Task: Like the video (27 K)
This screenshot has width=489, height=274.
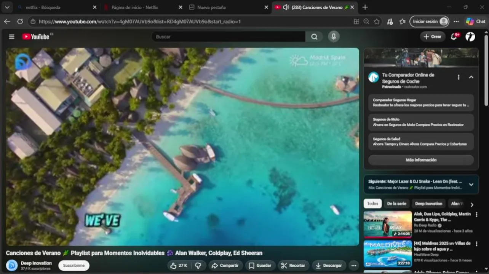Action: click(x=180, y=265)
